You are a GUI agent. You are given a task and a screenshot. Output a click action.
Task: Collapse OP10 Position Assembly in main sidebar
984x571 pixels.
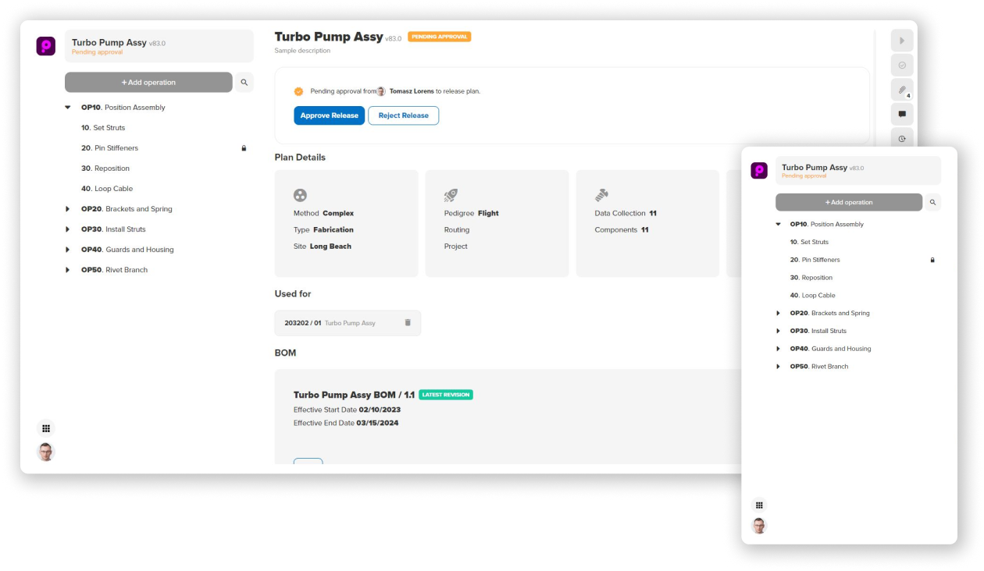(x=68, y=108)
